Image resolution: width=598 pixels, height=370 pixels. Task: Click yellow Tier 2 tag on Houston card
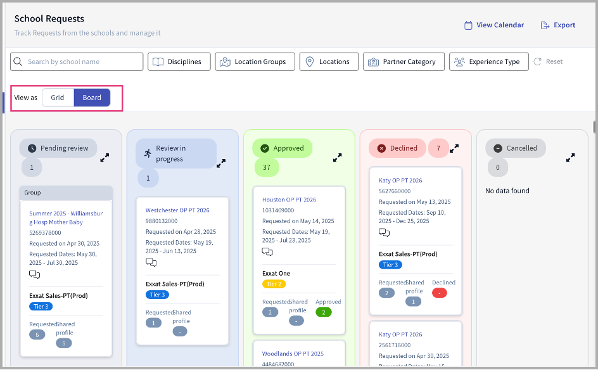274,284
